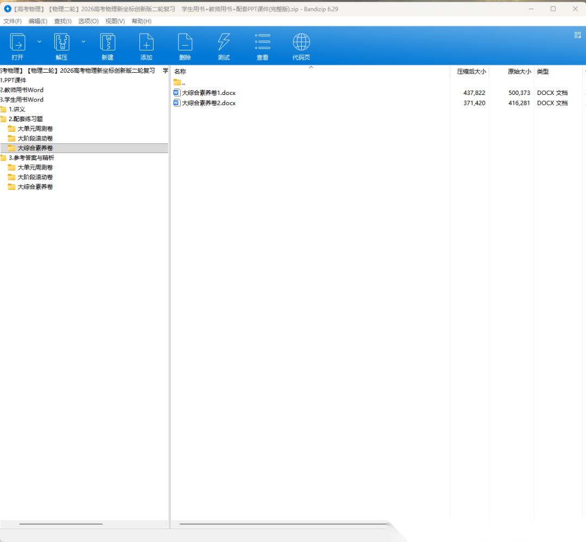Screen dimensions: 586x542
Task: Select the 1.讲义 folder in tree
Action: (x=17, y=110)
